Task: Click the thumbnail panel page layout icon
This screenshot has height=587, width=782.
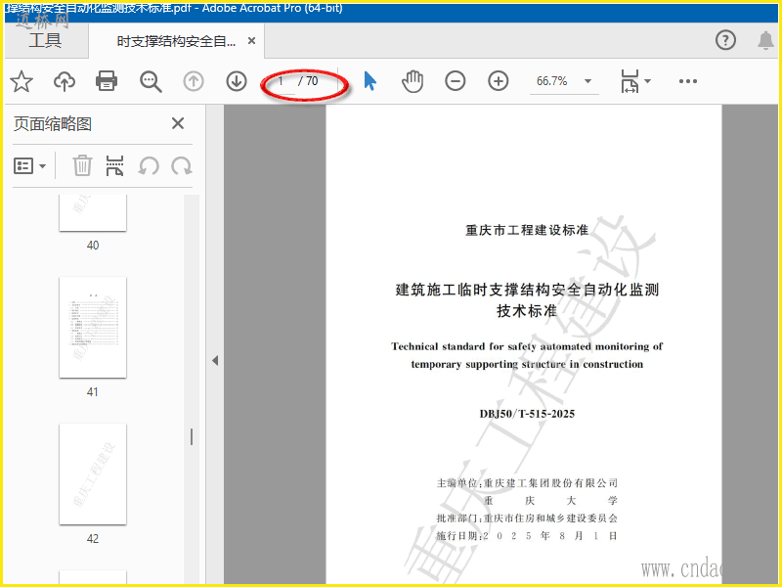Action: click(x=114, y=165)
